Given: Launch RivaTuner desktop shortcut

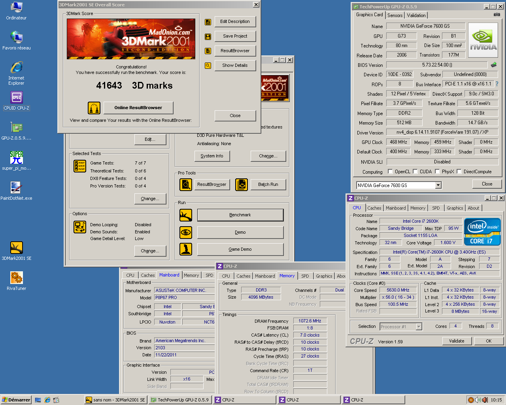Looking at the screenshot, I should [16, 281].
